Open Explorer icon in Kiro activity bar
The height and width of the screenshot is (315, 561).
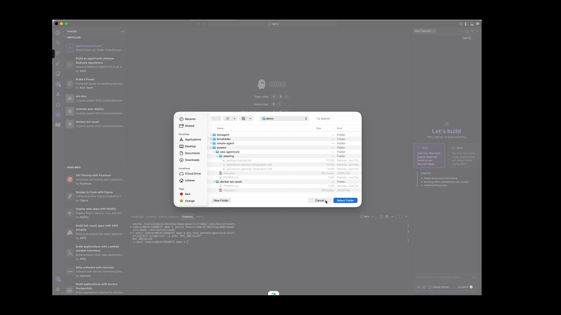tap(57, 32)
